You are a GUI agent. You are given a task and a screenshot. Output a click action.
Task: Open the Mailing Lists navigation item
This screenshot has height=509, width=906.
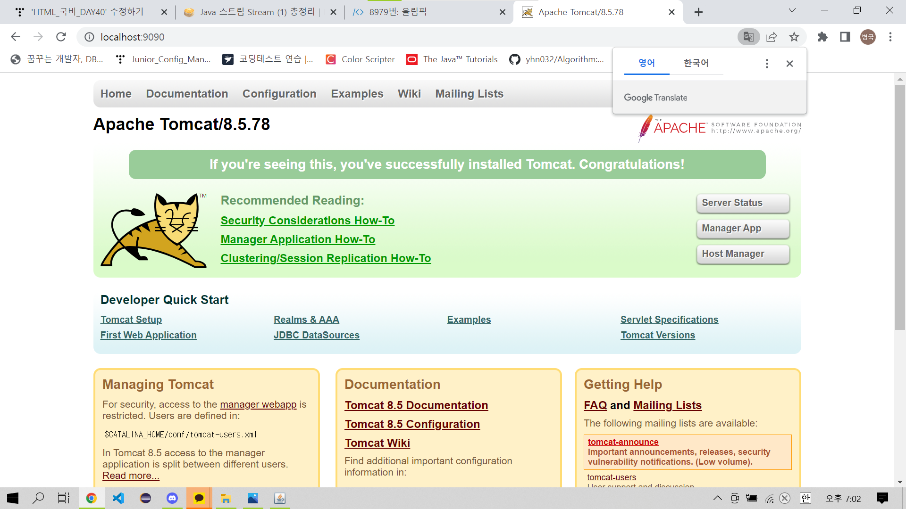(470, 94)
